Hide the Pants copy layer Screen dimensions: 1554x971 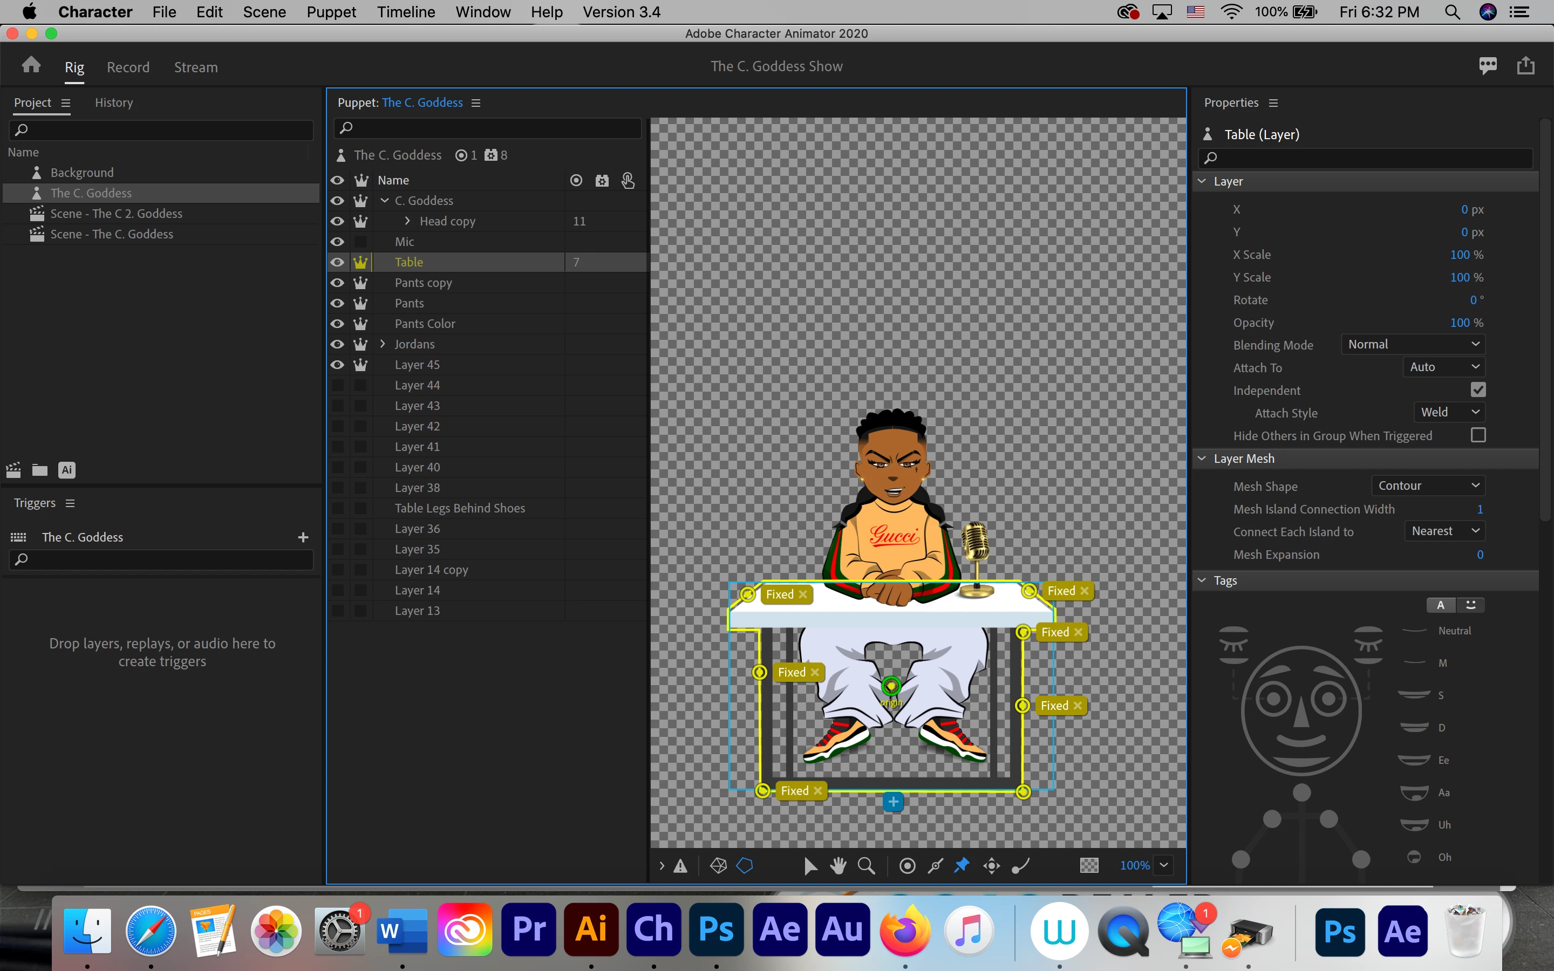click(337, 283)
